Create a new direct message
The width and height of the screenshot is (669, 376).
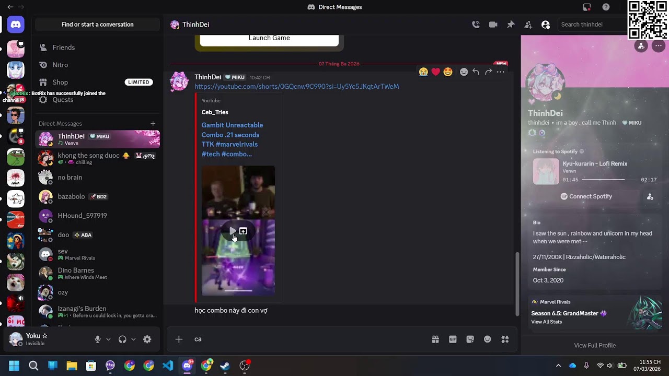[x=153, y=124]
